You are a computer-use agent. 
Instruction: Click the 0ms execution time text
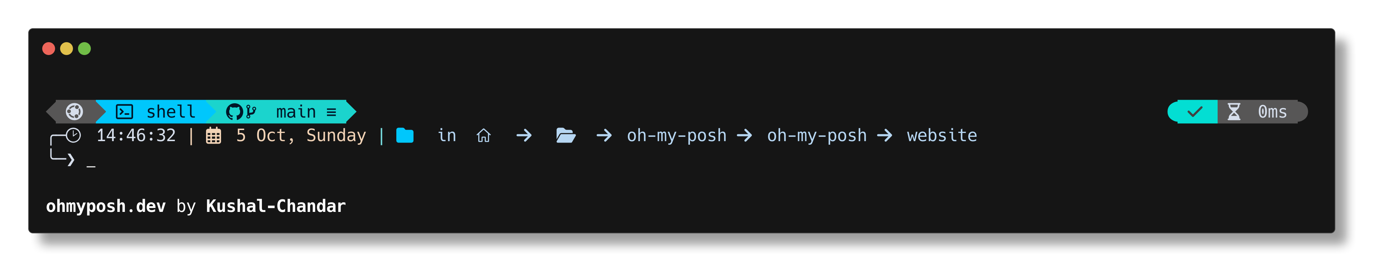click(1272, 112)
